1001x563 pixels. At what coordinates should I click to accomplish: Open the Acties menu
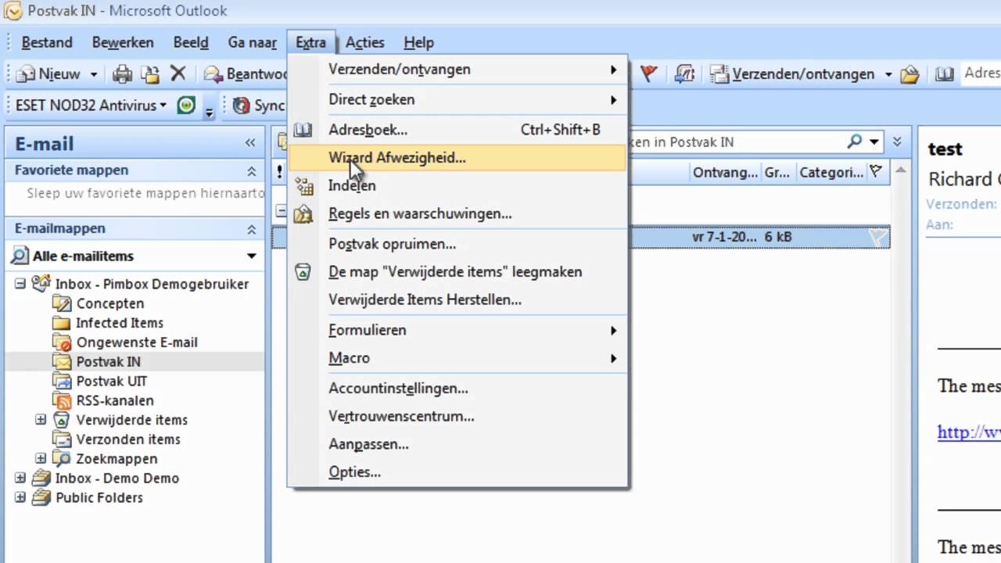[365, 42]
